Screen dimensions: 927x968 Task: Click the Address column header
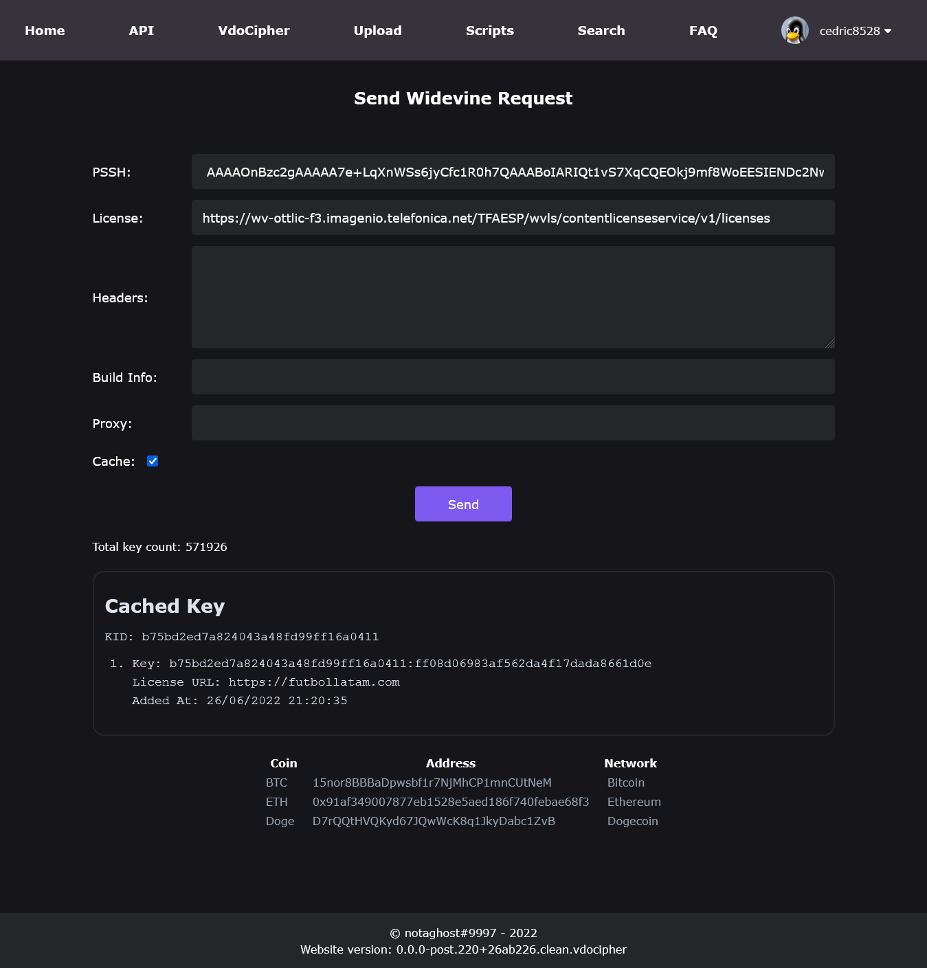pyautogui.click(x=451, y=763)
